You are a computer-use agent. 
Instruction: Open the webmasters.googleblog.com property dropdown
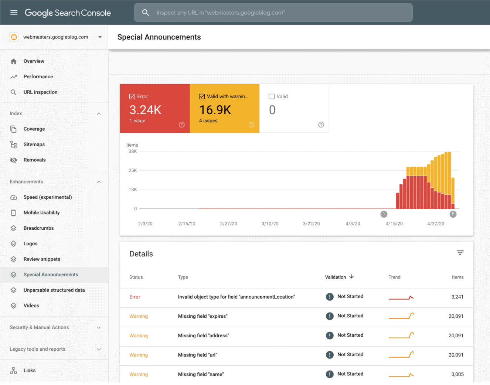pos(100,37)
